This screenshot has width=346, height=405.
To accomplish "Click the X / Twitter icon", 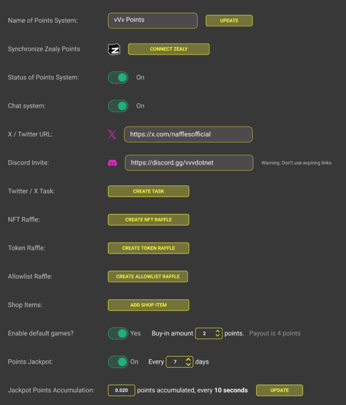I will [112, 134].
